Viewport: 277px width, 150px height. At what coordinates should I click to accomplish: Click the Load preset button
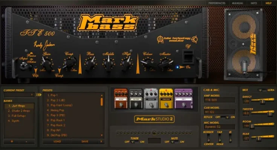pos(57,141)
